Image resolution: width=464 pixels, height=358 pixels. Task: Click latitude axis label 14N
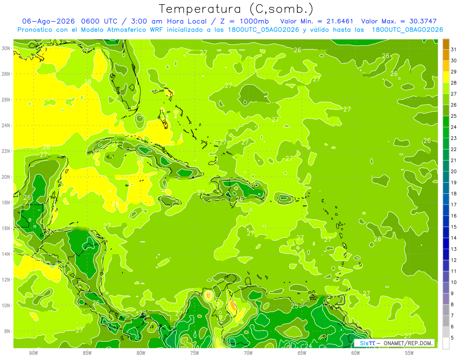click(x=6, y=254)
